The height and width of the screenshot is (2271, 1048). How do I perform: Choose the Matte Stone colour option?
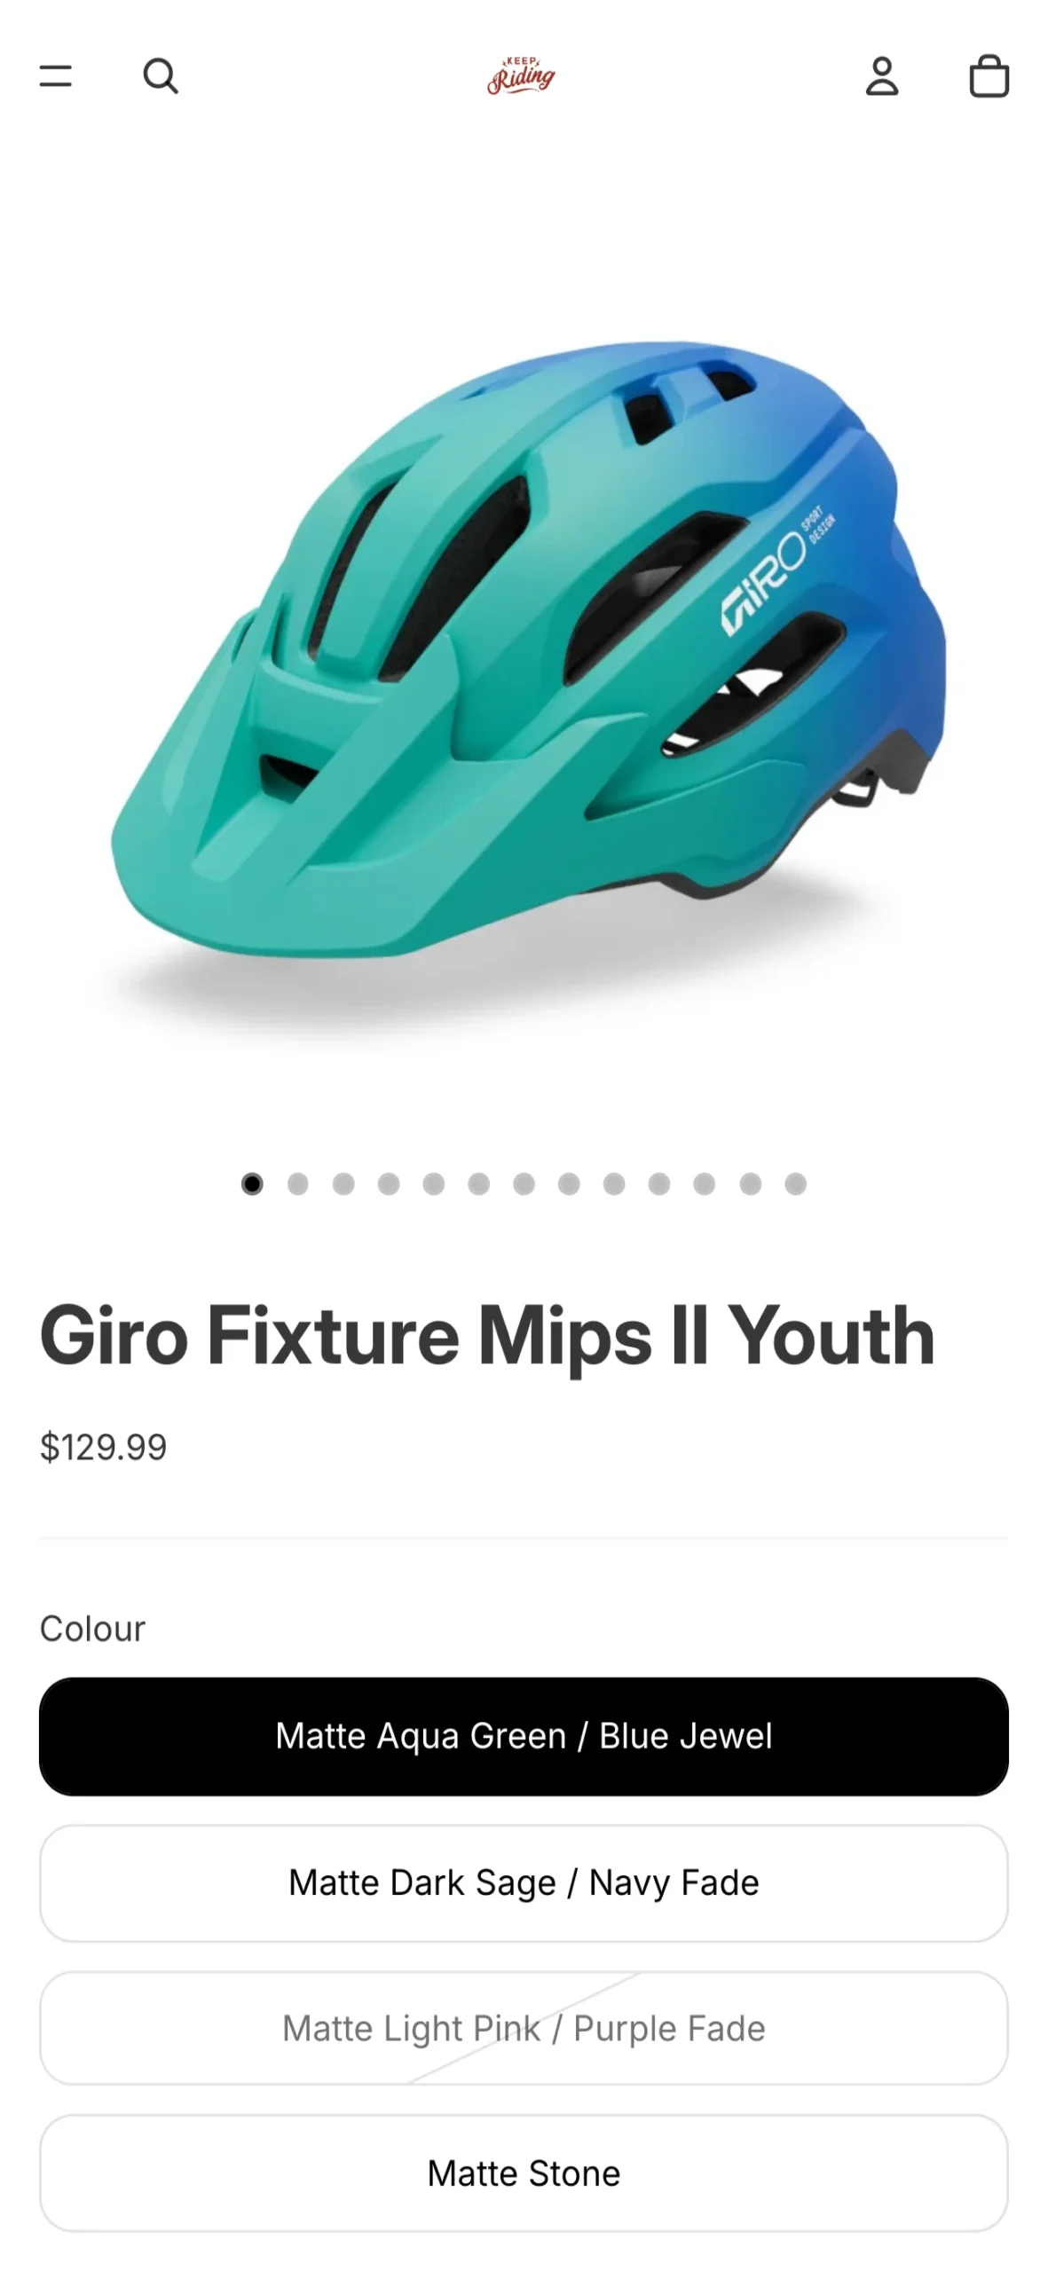coord(524,2173)
